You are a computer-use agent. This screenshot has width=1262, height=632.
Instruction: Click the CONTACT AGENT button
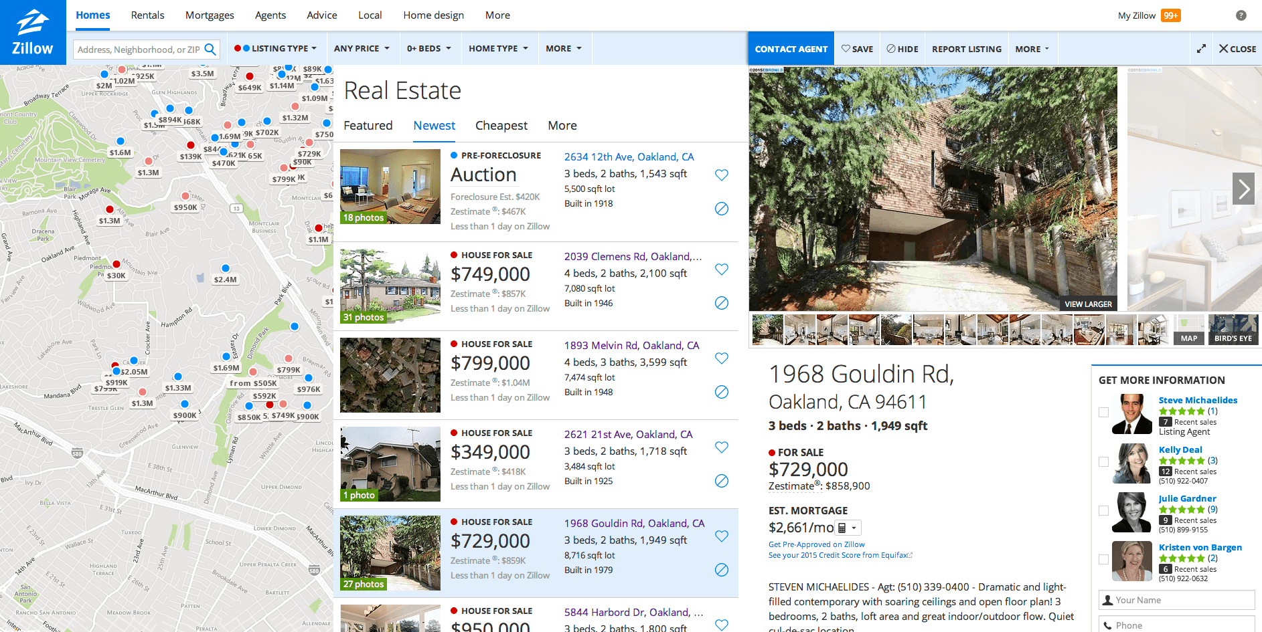791,48
